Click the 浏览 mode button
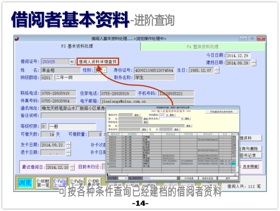 point(25,183)
